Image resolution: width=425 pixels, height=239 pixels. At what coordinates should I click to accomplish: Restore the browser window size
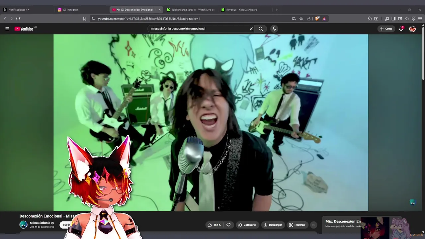click(x=410, y=10)
